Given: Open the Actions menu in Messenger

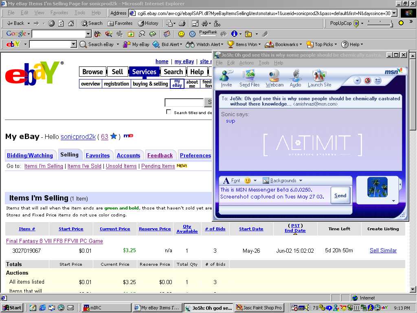Looking at the screenshot, I should point(246,63).
